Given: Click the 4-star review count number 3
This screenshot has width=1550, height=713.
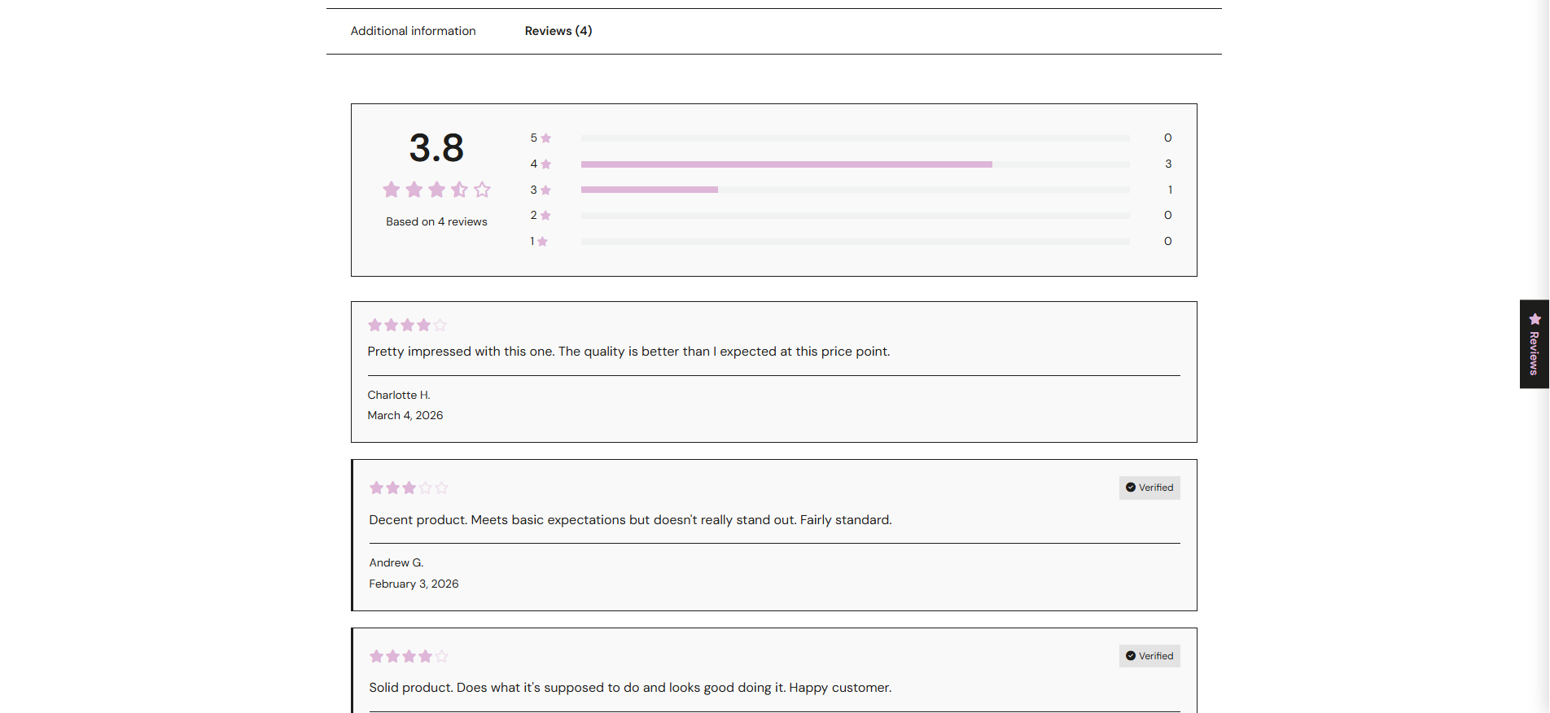Looking at the screenshot, I should click(1168, 164).
